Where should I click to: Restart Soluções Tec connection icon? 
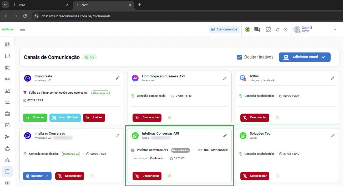277,176
